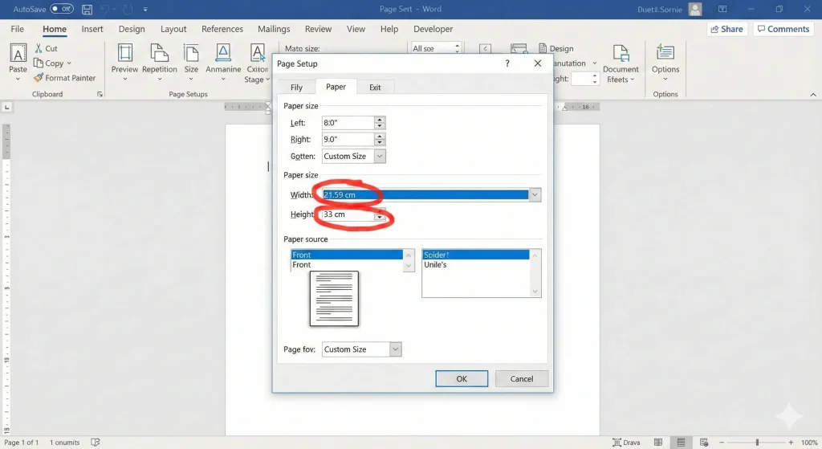Screen dimensions: 822x449
Task: Click the Save disk icon
Action: click(87, 9)
